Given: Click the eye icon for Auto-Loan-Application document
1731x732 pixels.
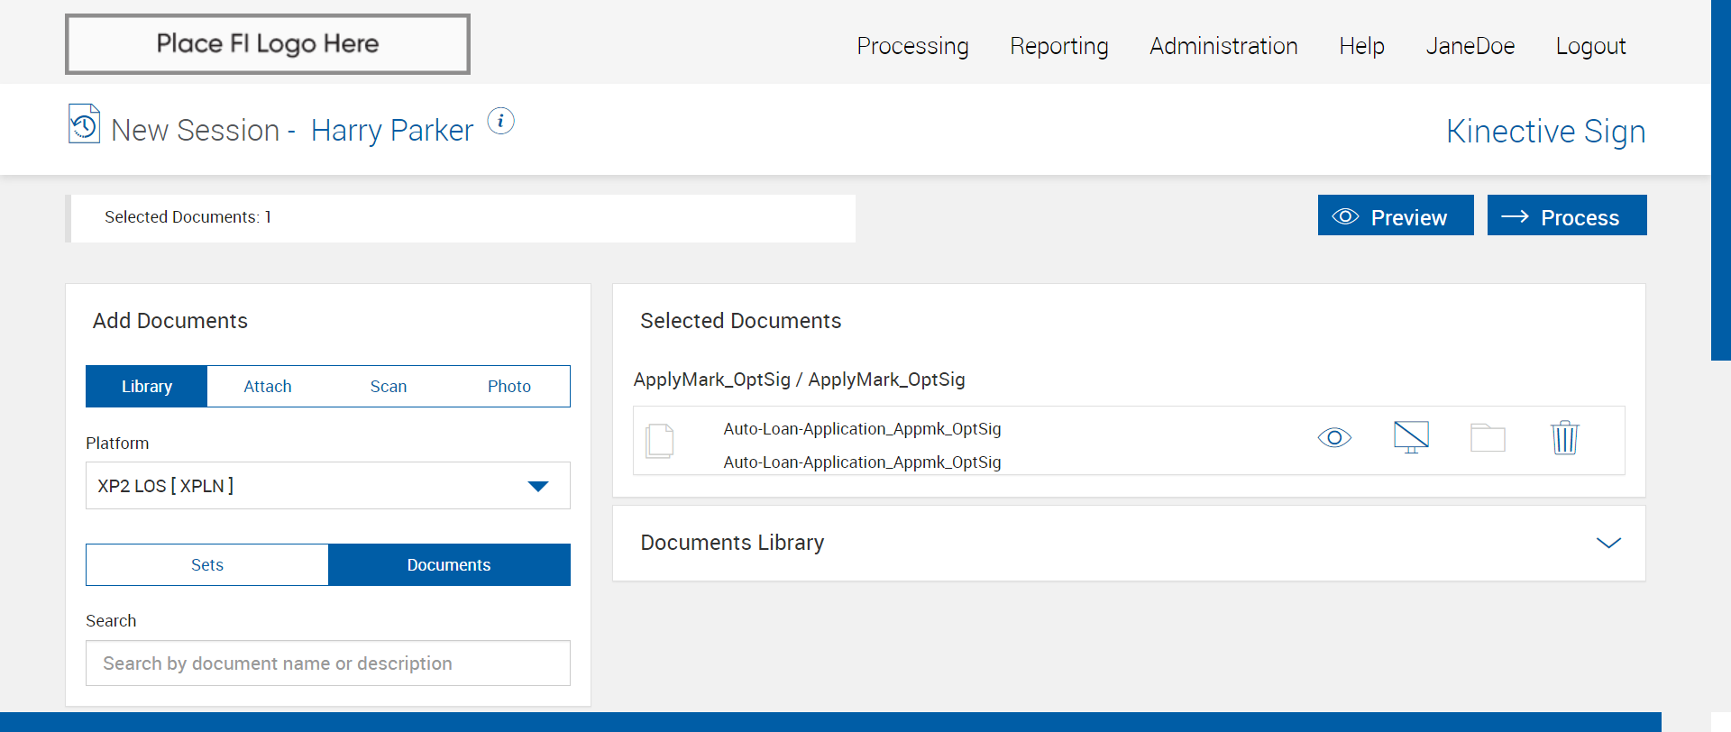Looking at the screenshot, I should pyautogui.click(x=1334, y=438).
